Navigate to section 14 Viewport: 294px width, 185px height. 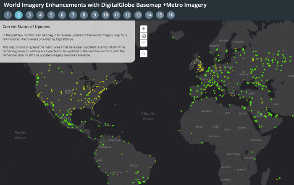tap(149, 15)
